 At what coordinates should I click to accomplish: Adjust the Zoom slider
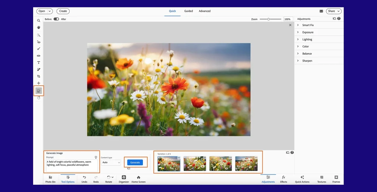tap(271, 19)
